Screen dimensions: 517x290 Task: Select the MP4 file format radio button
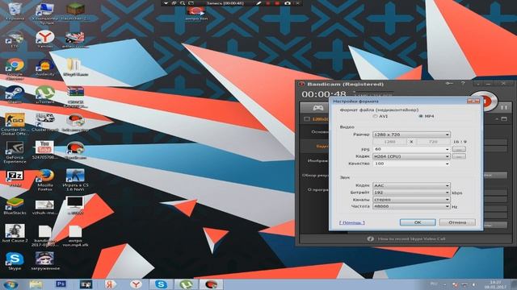click(x=420, y=116)
